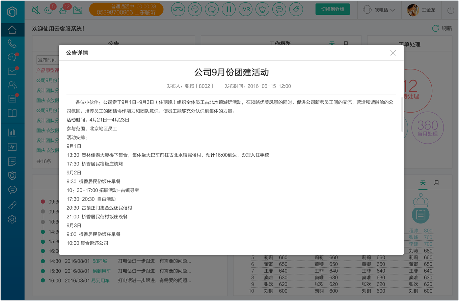Image resolution: width=459 pixels, height=301 pixels.
Task: Click the crossed-out mail icon in top bar
Action: click(x=78, y=10)
